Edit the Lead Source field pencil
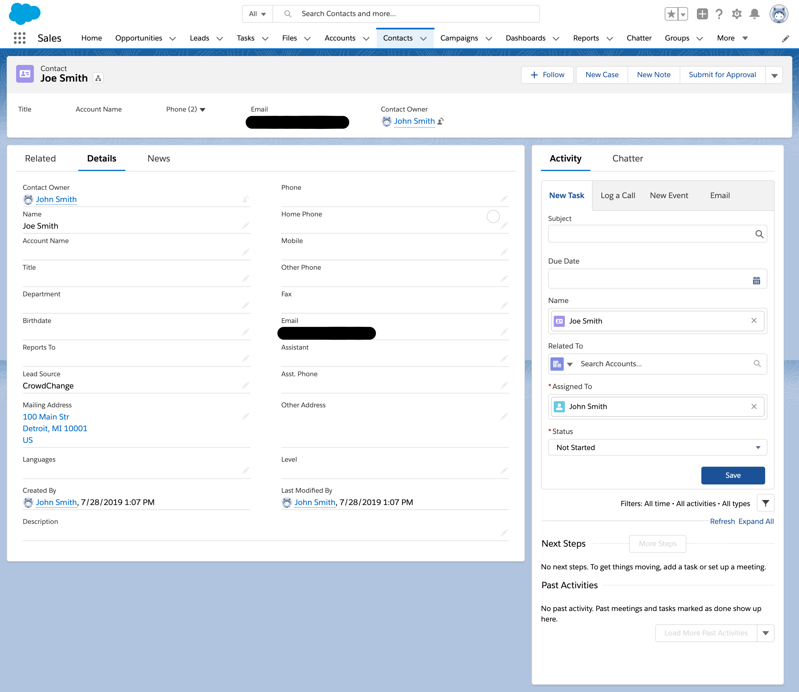 (246, 385)
